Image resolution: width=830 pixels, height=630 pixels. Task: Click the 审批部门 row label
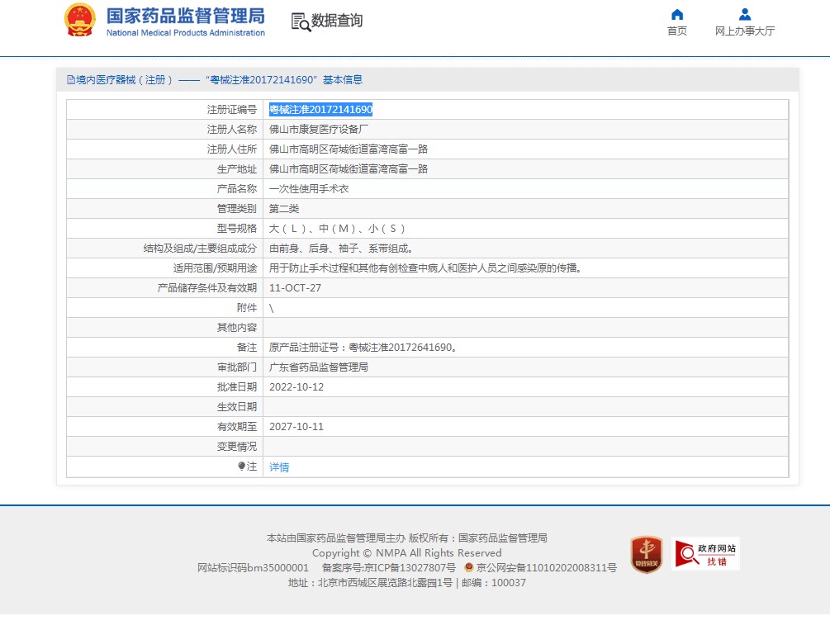237,367
